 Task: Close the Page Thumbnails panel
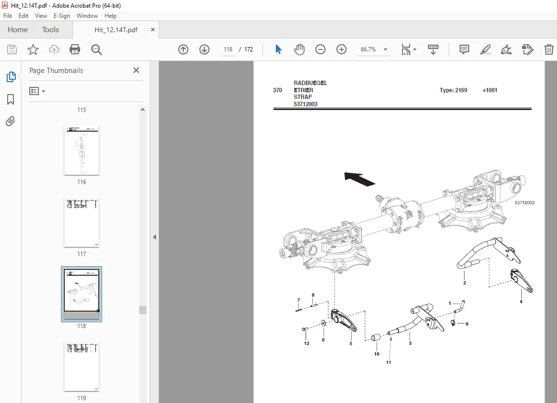click(x=136, y=70)
